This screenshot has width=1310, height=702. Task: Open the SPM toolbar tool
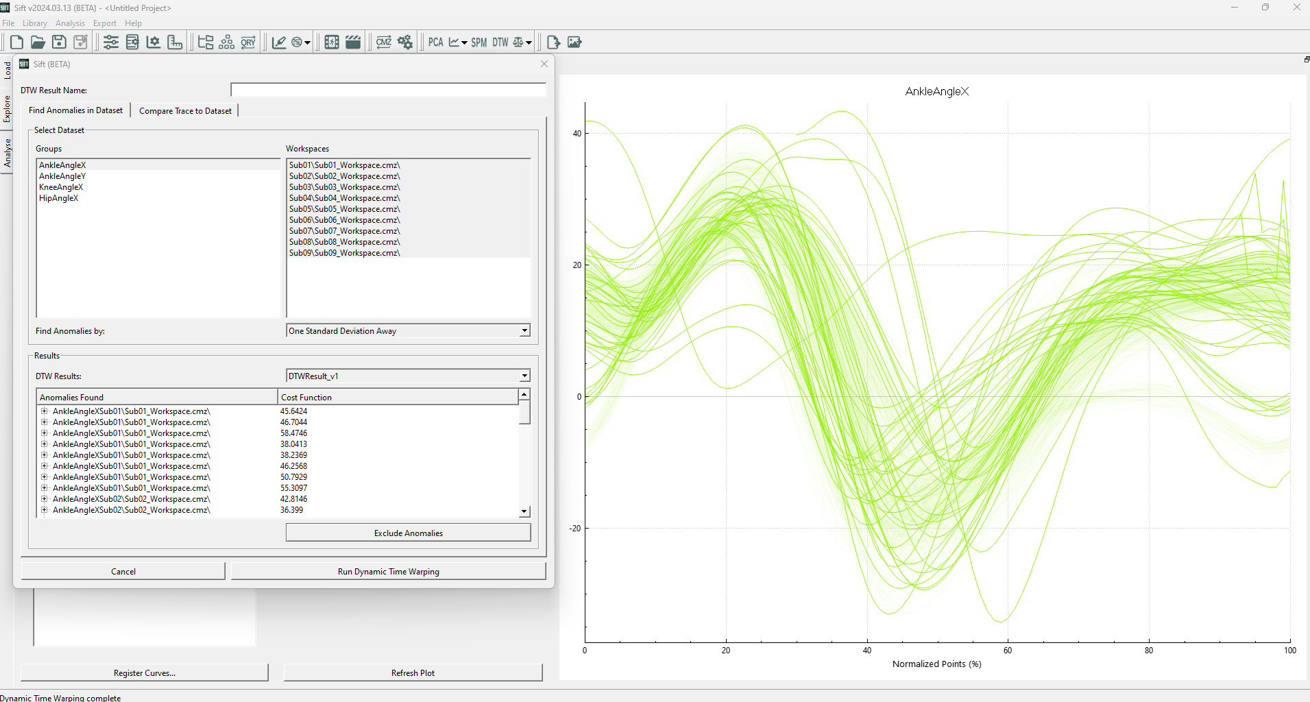478,43
